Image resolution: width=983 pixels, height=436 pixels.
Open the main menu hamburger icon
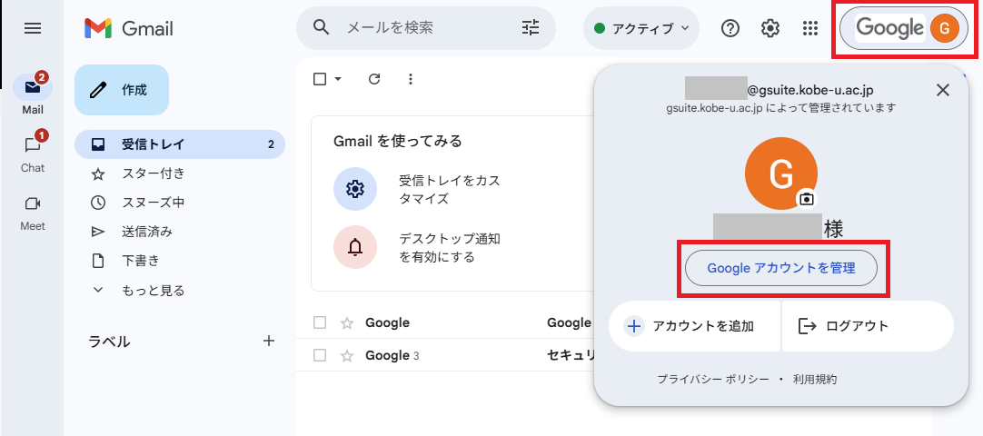click(x=33, y=28)
